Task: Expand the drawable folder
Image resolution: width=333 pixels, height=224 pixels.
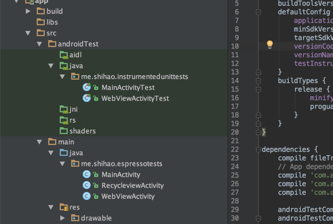Action: [x=62, y=218]
